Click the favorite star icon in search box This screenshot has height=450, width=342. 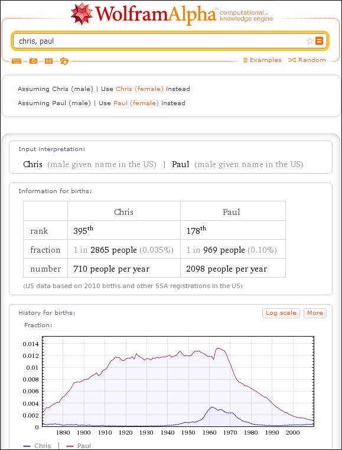pyautogui.click(x=310, y=41)
